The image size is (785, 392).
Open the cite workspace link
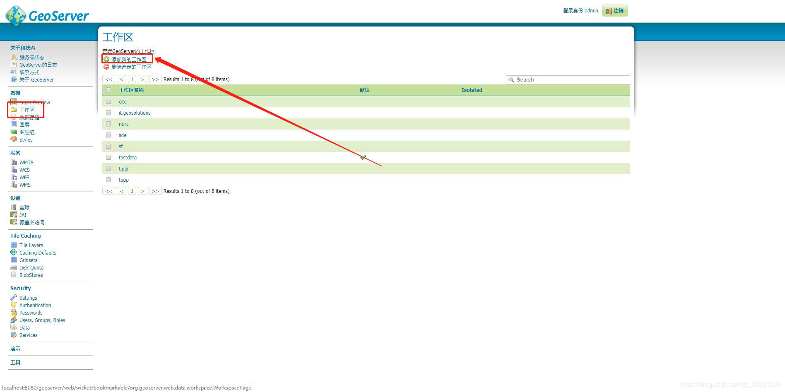(123, 101)
